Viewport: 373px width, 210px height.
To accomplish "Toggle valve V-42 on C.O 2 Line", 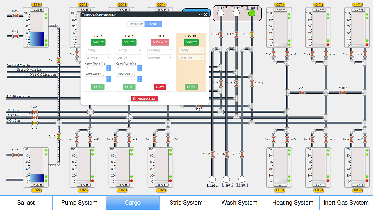I will tap(35, 117).
